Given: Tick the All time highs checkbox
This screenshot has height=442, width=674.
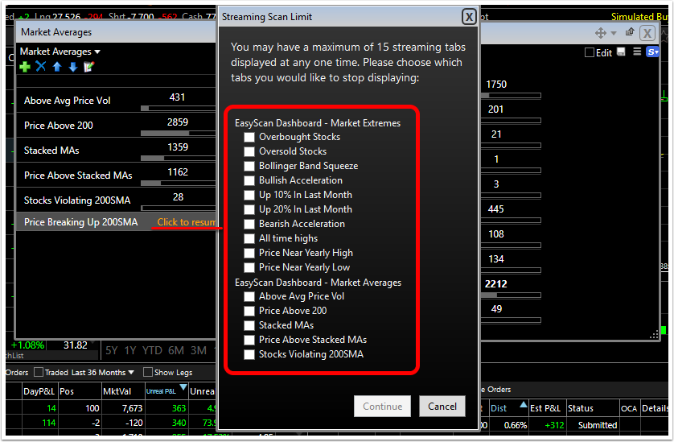Looking at the screenshot, I should click(249, 239).
